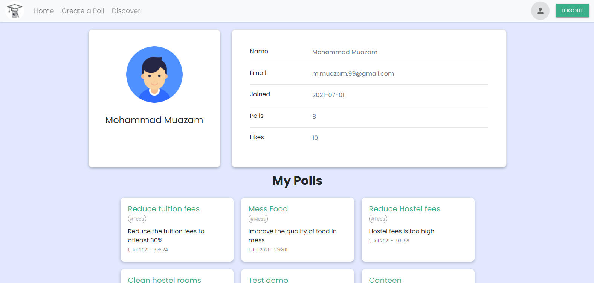This screenshot has width=594, height=283.
Task: Select the joined date 2021-07-01
Action: click(328, 95)
